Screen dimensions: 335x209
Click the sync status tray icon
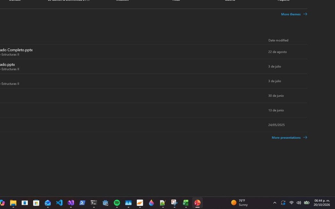point(283,203)
